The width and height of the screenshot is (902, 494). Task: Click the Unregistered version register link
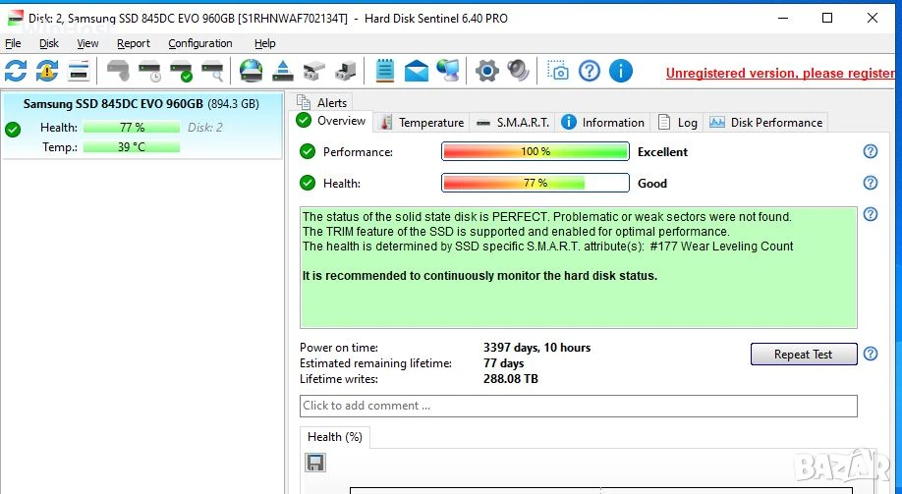(780, 73)
